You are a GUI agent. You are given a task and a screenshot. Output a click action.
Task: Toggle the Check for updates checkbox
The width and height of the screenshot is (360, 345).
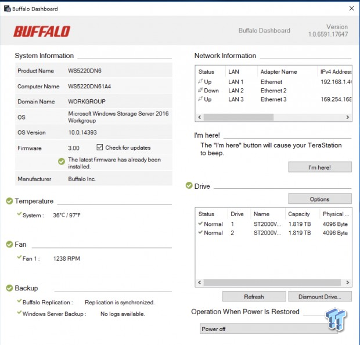tap(100, 147)
